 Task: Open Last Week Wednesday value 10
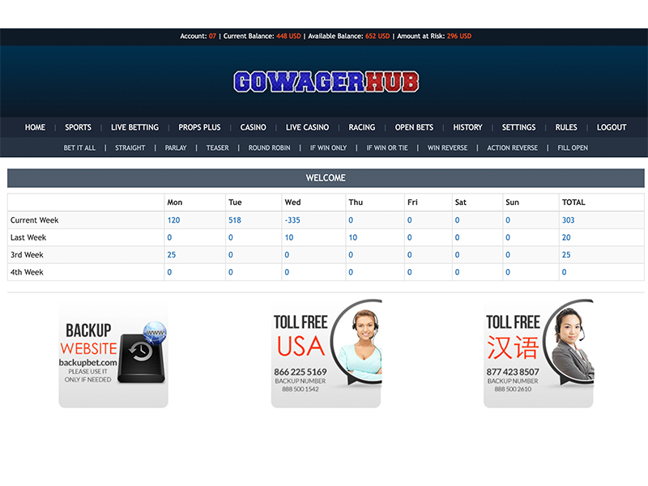(289, 237)
